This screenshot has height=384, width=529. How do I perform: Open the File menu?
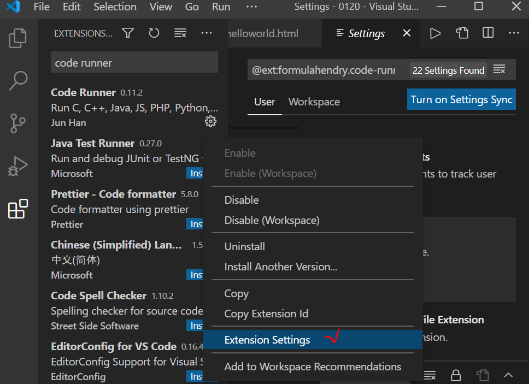[42, 7]
